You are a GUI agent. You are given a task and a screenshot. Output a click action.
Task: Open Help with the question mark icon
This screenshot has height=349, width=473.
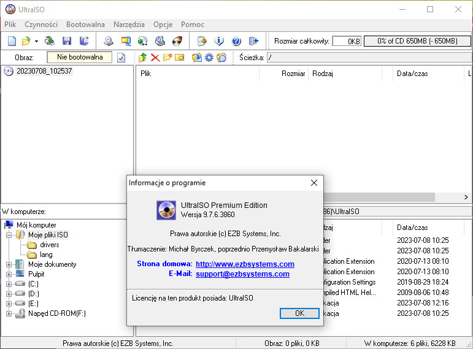click(x=236, y=40)
